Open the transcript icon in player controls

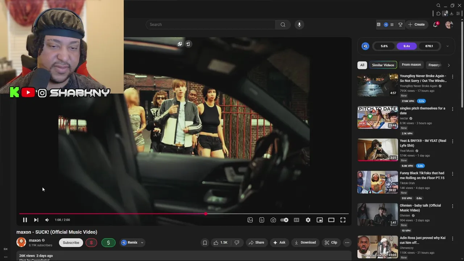[x=262, y=220]
